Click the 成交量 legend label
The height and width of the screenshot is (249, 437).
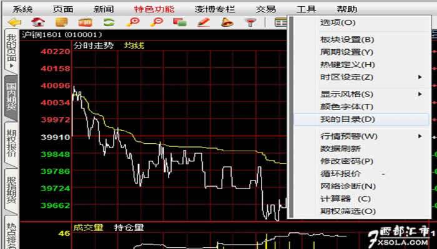(x=88, y=227)
